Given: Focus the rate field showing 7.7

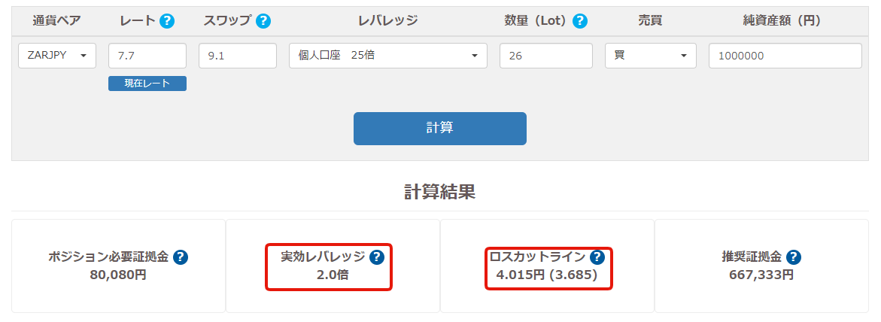Looking at the screenshot, I should pyautogui.click(x=147, y=56).
